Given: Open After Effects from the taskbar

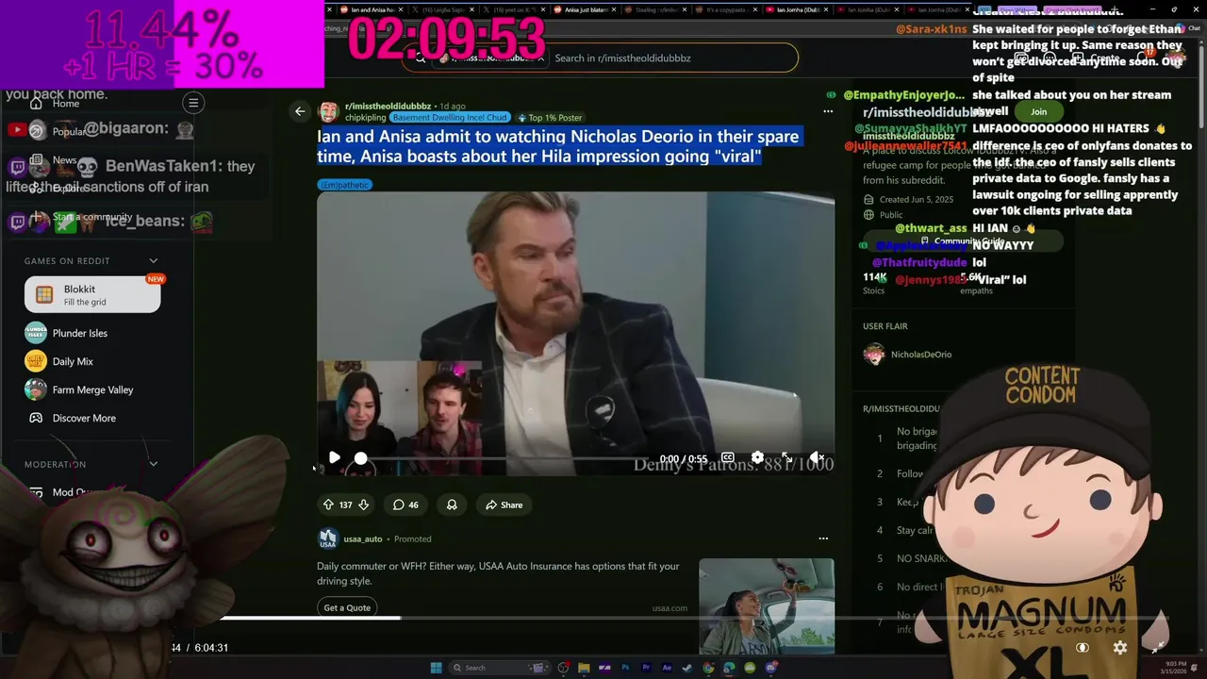Looking at the screenshot, I should (x=667, y=668).
